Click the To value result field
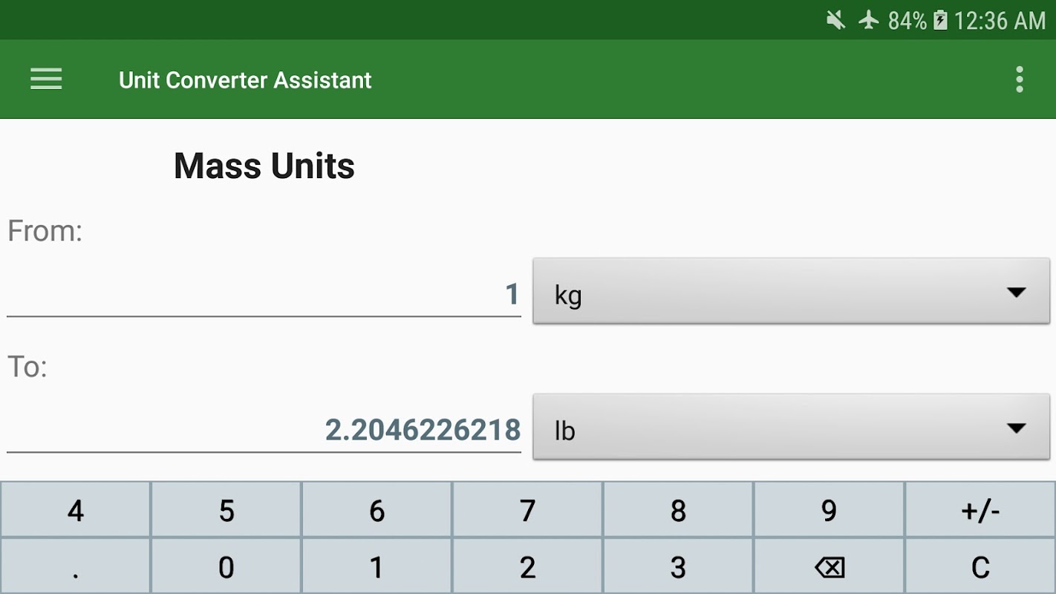Screen dimensions: 1056x594 (264, 431)
